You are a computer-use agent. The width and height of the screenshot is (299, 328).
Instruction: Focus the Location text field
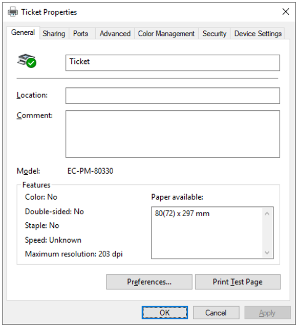click(x=173, y=96)
